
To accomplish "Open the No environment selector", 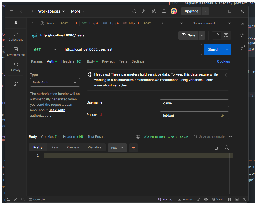I will point(212,23).
